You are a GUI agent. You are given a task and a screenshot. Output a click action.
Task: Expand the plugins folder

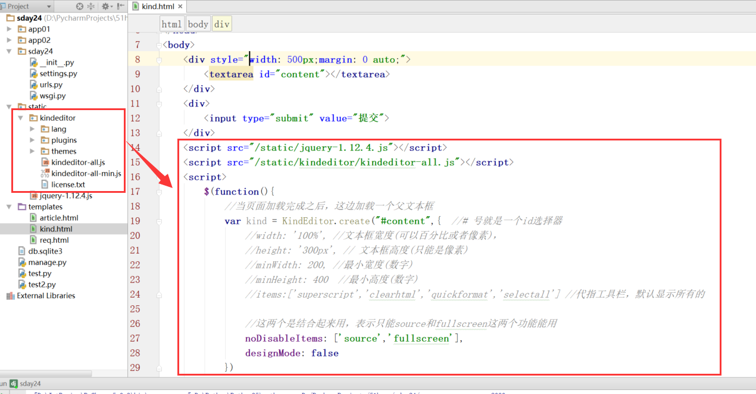(x=32, y=140)
